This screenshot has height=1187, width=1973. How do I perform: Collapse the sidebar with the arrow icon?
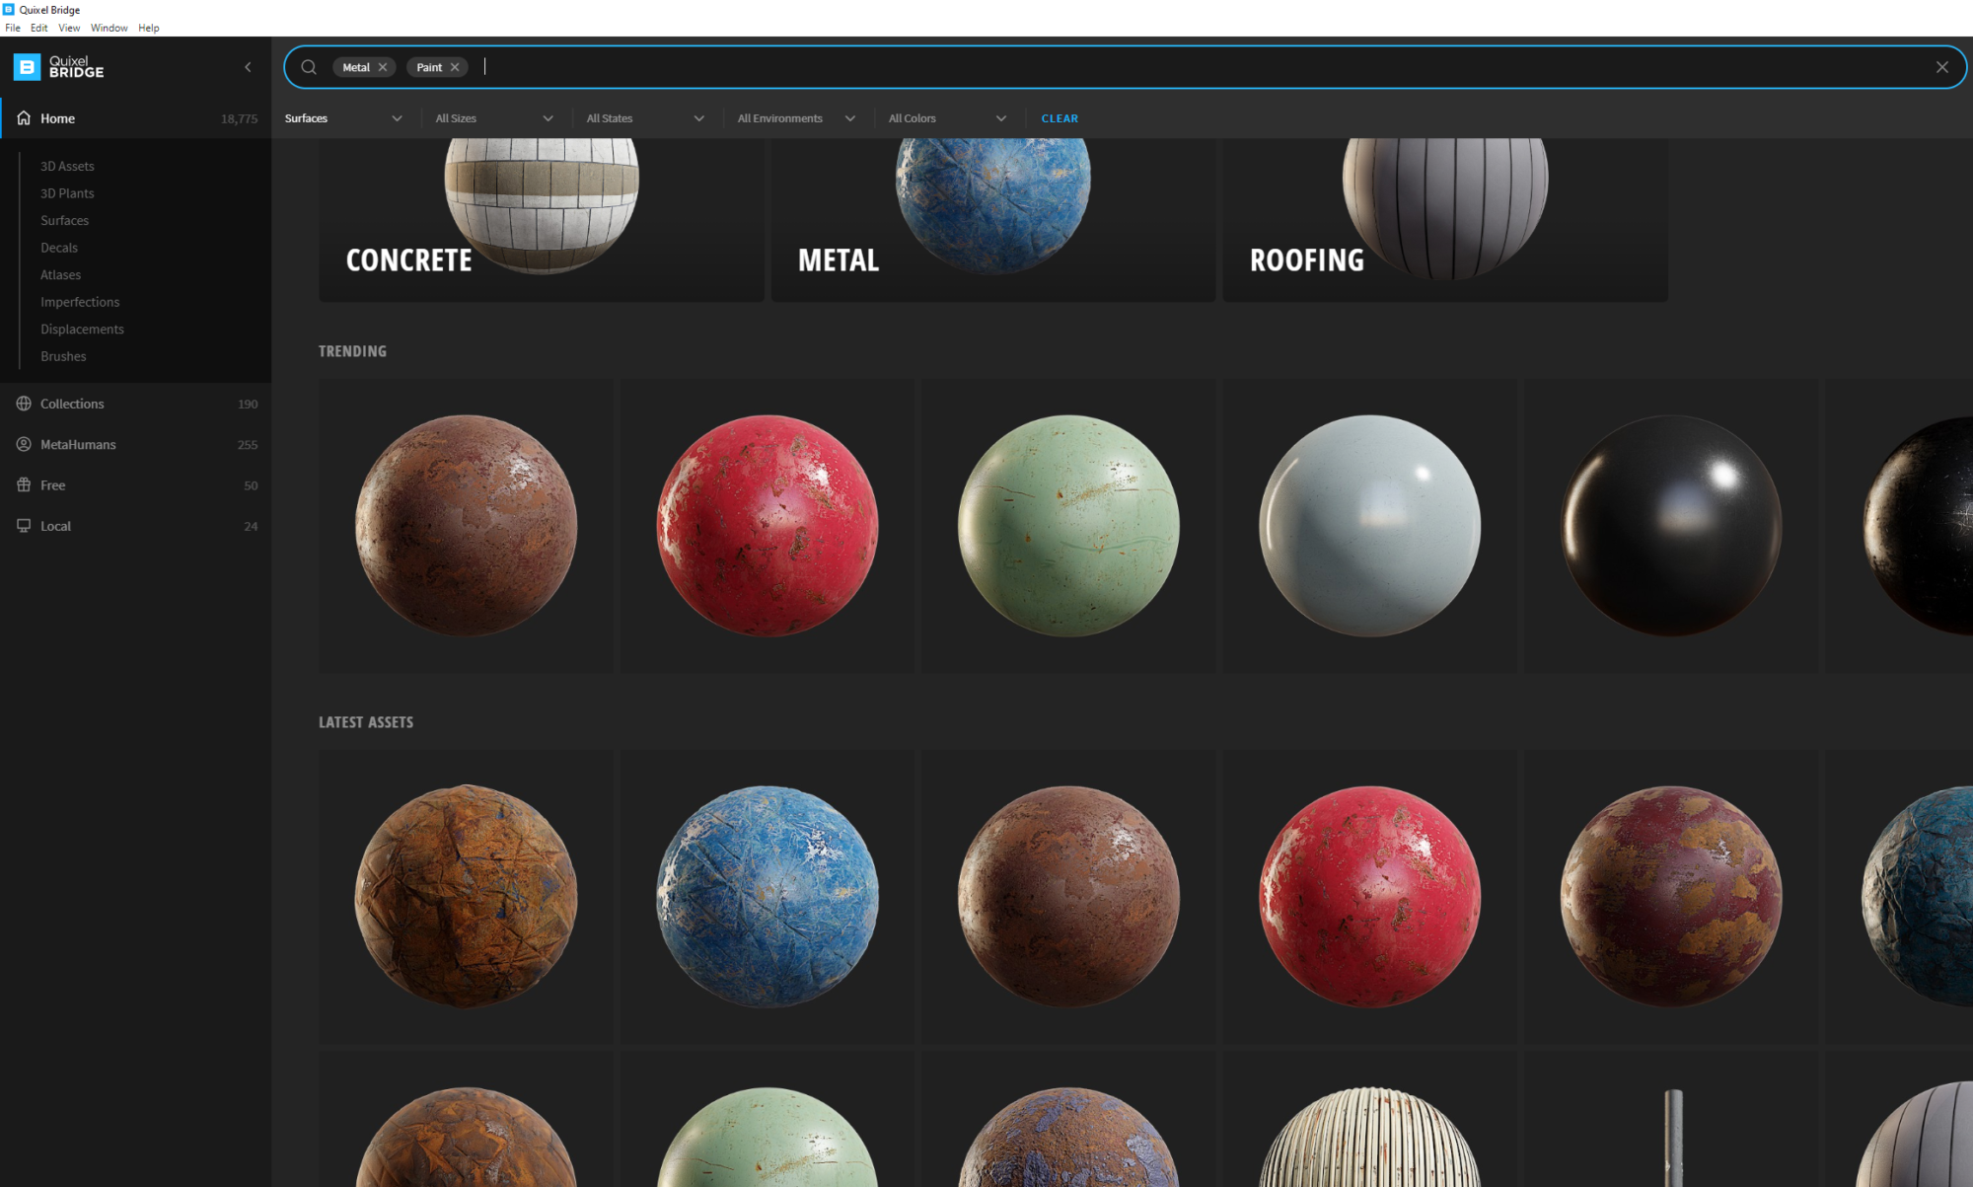click(x=248, y=67)
